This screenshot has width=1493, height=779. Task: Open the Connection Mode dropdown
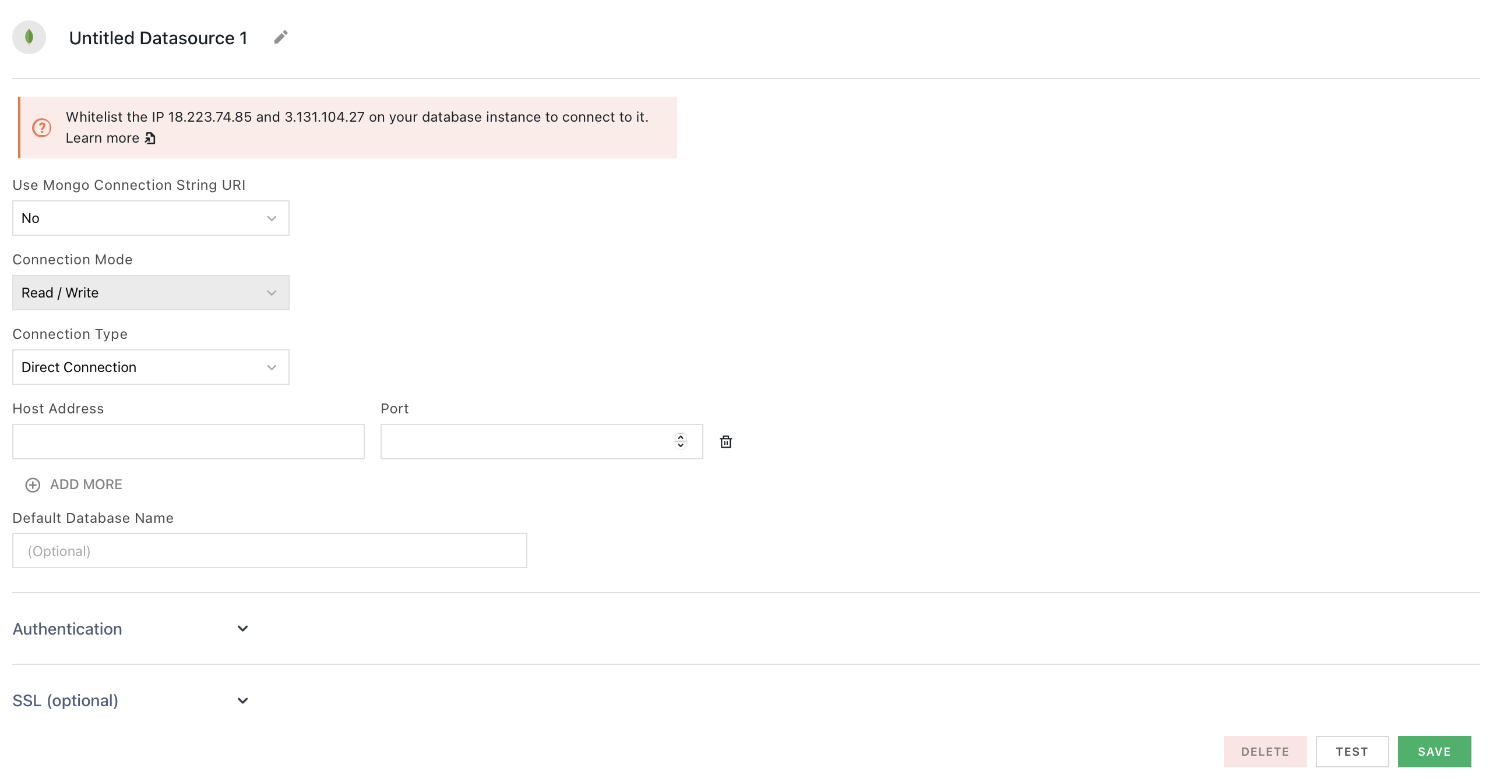click(x=150, y=292)
